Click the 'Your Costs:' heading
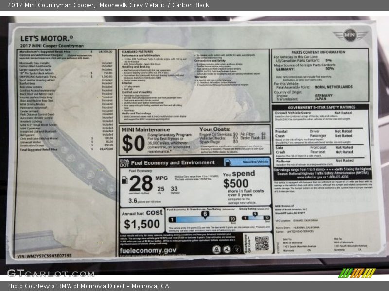389x291 pixels. click(215, 129)
